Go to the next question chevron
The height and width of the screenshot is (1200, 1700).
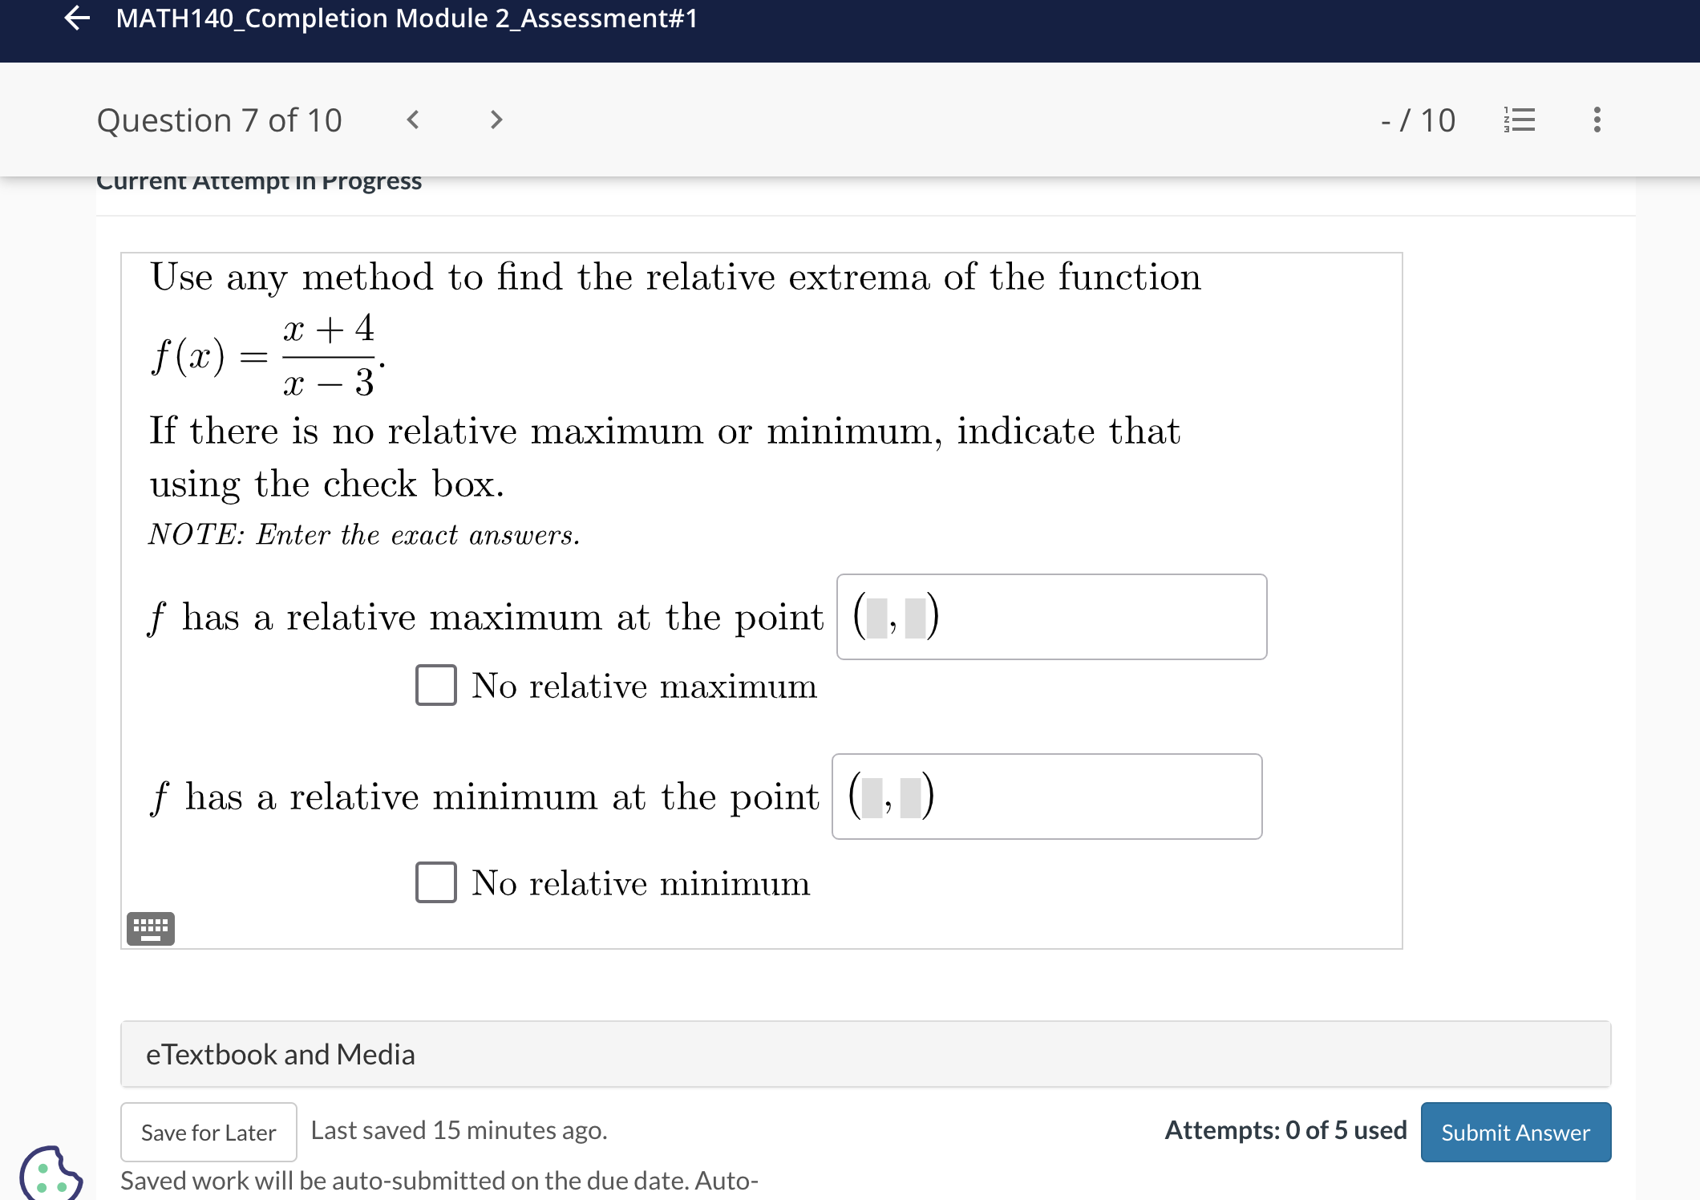click(x=496, y=120)
